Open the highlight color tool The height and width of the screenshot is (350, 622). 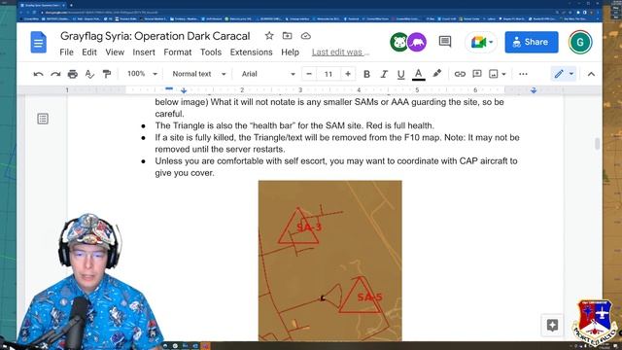pos(436,74)
